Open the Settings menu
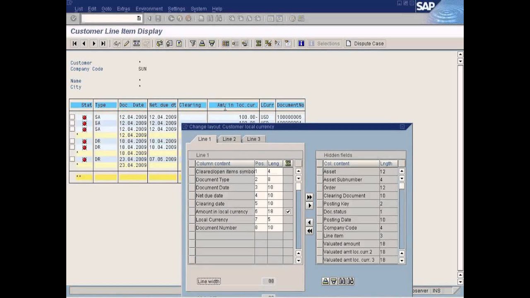This screenshot has width=530, height=298. click(x=177, y=9)
